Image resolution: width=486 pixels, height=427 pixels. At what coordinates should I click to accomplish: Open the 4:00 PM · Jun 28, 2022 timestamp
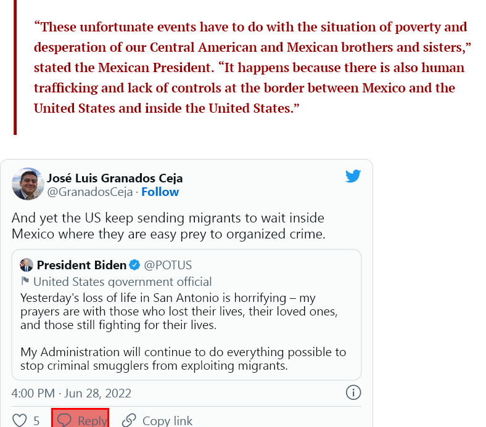coord(72,393)
